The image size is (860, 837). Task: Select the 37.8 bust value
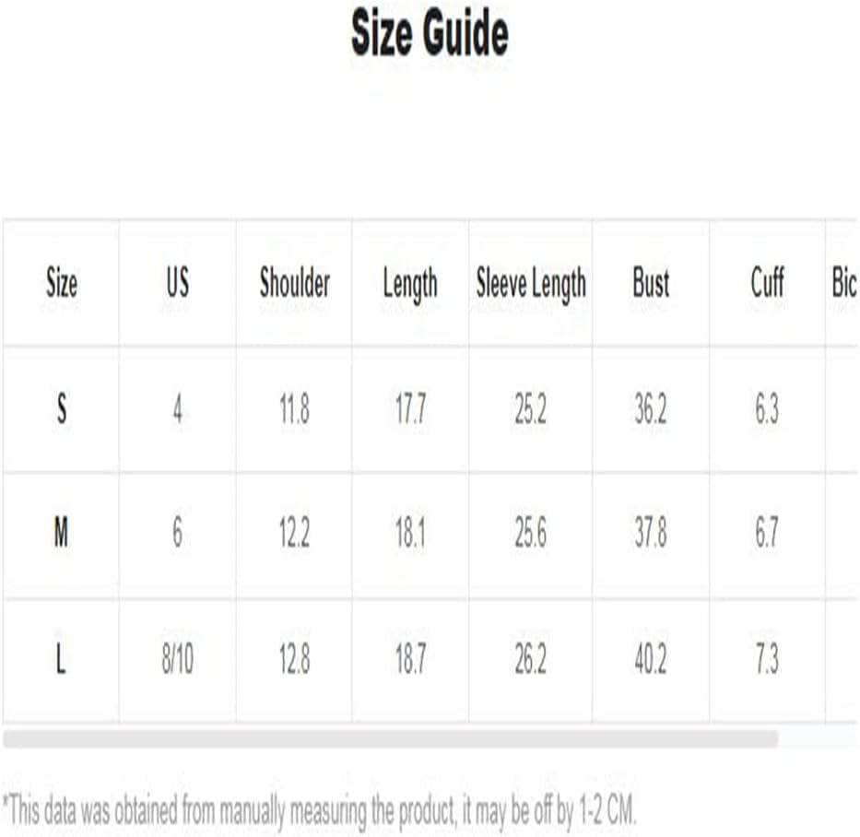(651, 534)
